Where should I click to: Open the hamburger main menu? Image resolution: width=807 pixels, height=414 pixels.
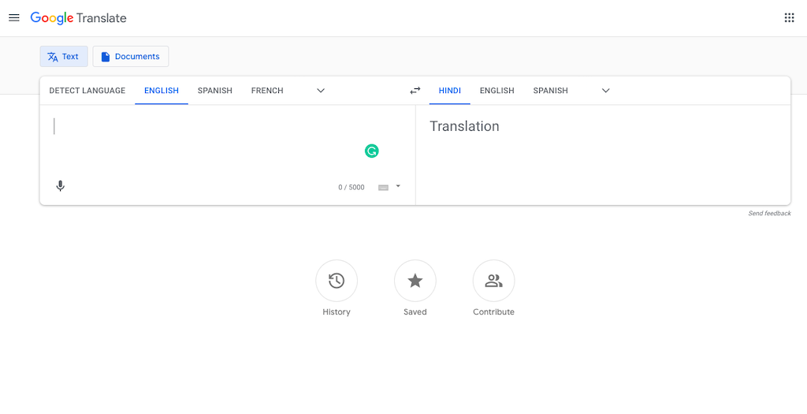[14, 18]
